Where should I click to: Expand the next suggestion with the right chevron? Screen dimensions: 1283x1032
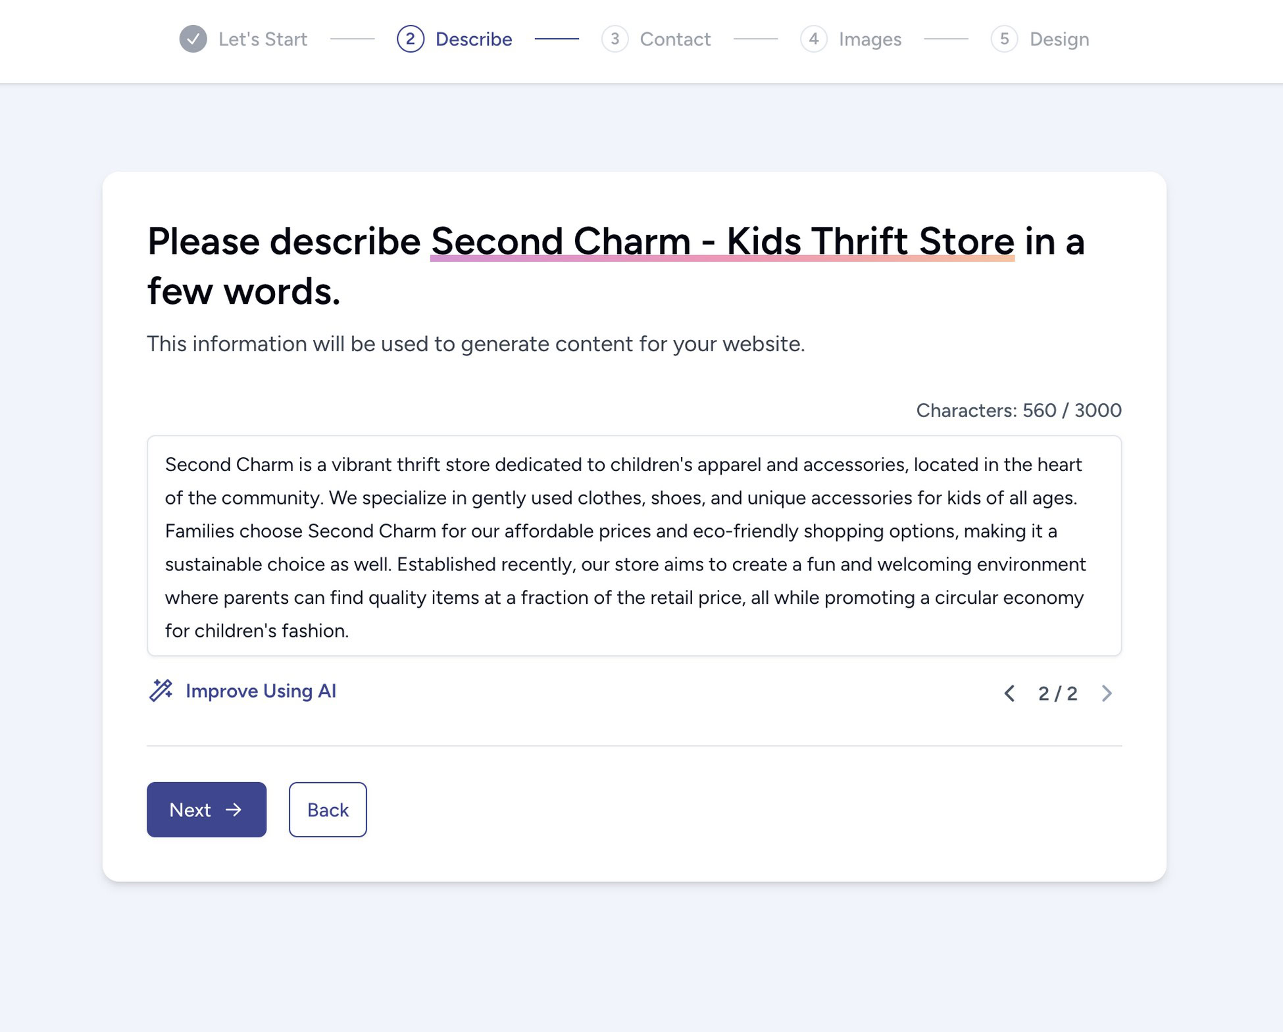tap(1107, 693)
